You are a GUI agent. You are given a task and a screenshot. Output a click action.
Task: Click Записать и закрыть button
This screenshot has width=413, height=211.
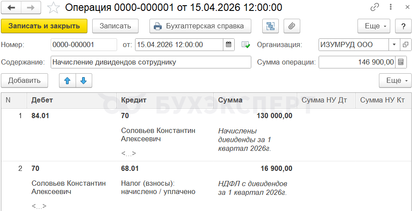[x=44, y=26]
